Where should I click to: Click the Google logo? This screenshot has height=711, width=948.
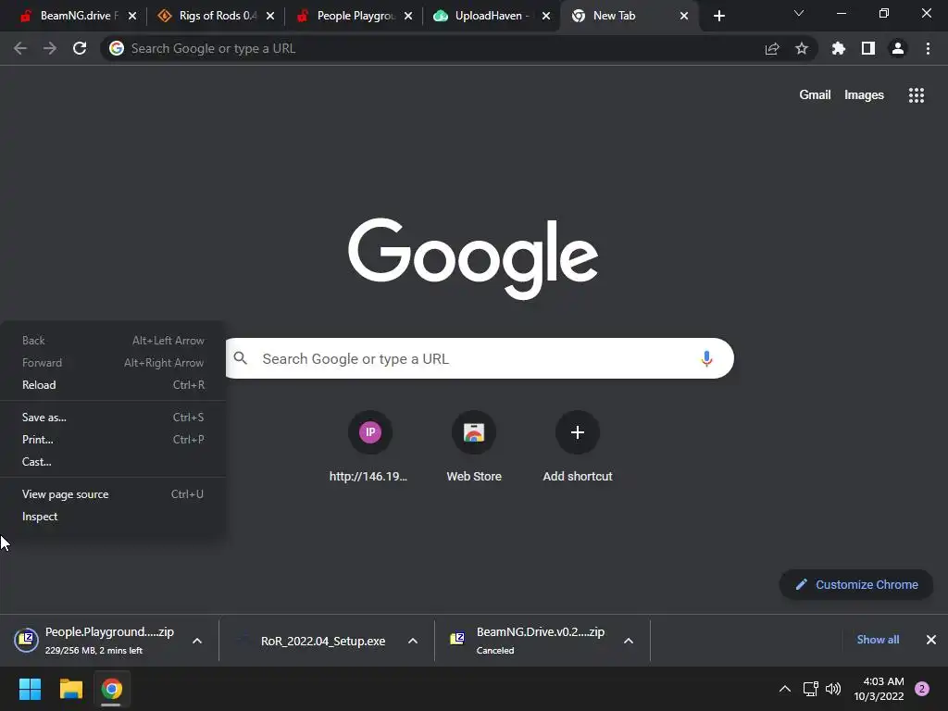(473, 258)
